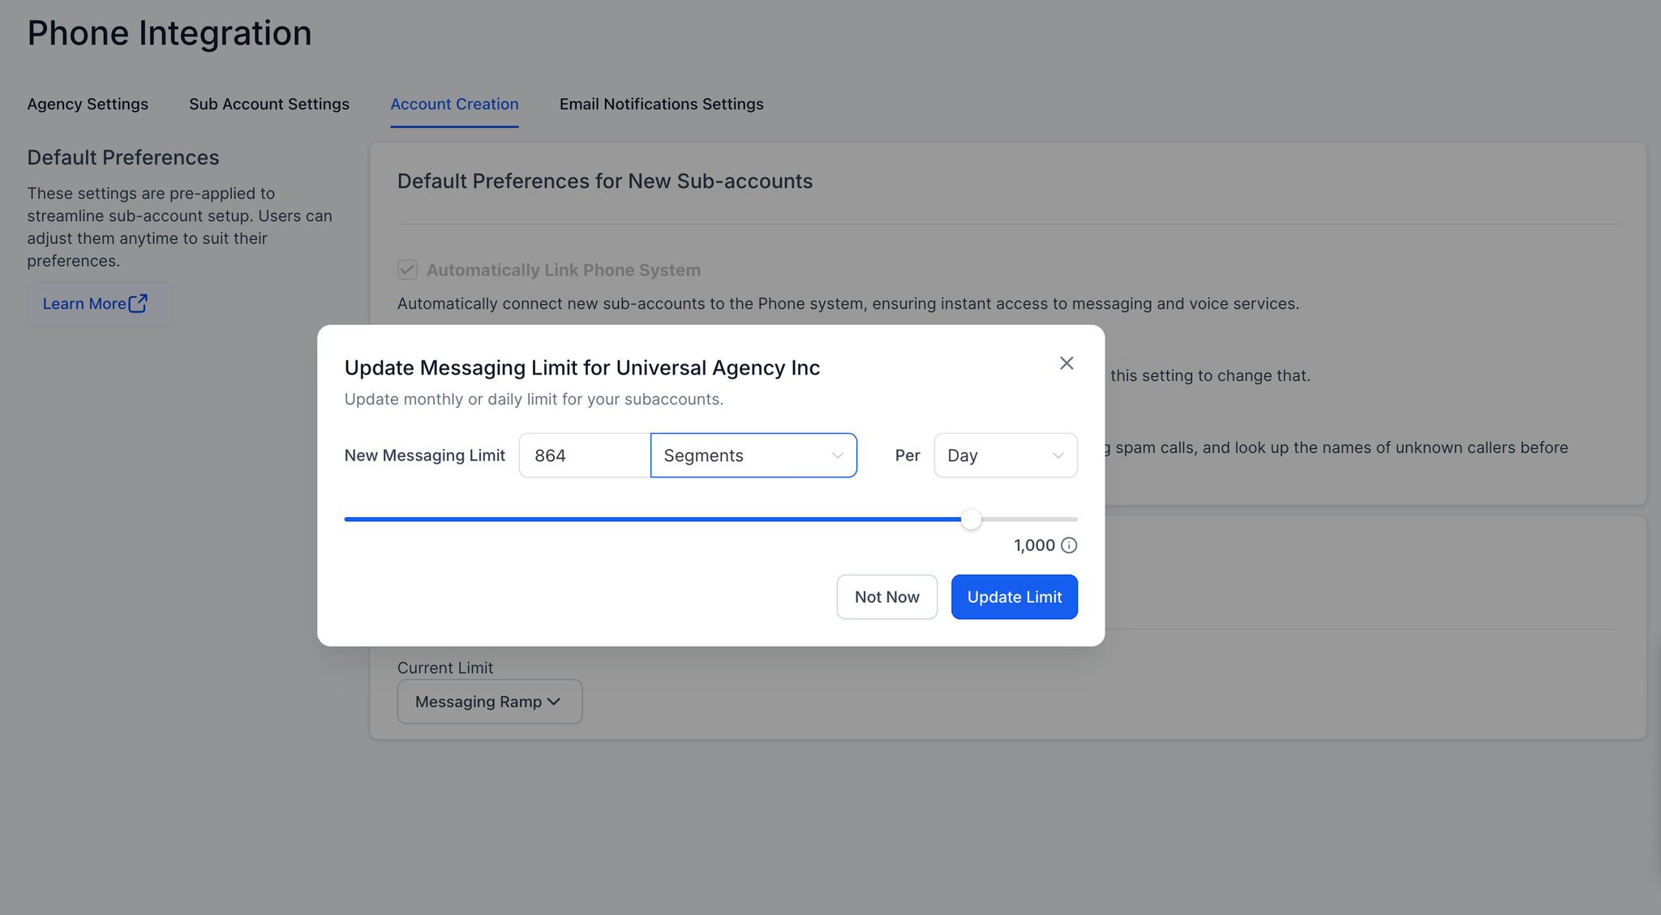Click the dialog title Update Messaging Limit
1661x915 pixels.
tap(582, 368)
